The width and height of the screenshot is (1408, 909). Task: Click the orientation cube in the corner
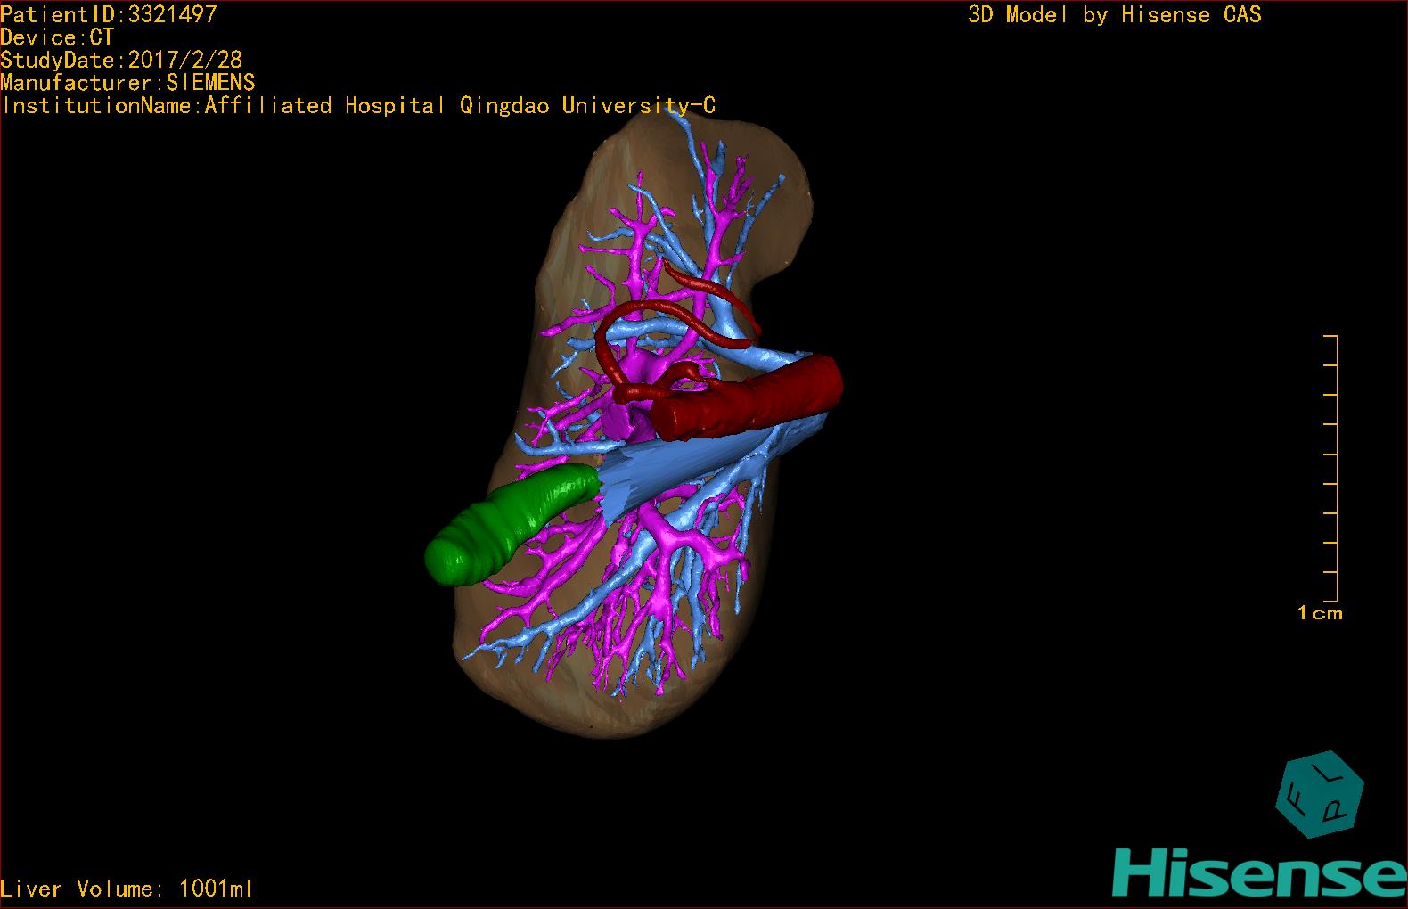(x=1320, y=795)
